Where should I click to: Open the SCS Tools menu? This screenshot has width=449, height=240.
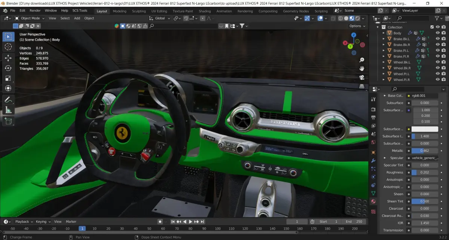pos(80,10)
